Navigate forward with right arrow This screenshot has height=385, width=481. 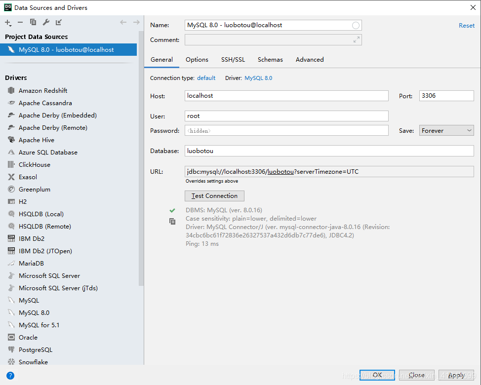(x=136, y=22)
